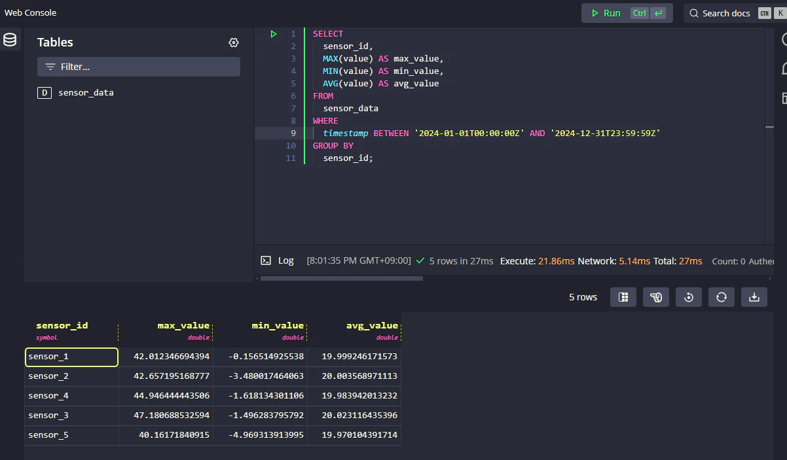Click the Log terminal icon

pos(266,260)
